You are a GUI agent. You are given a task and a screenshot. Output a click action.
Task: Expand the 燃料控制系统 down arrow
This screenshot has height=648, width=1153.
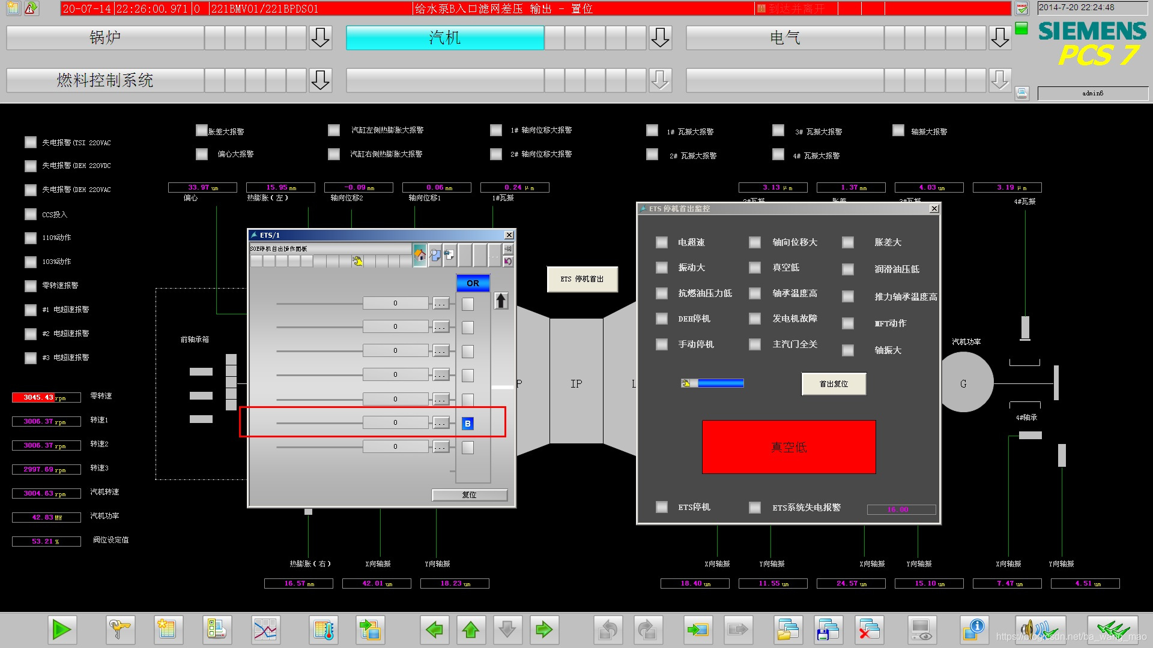pos(320,80)
